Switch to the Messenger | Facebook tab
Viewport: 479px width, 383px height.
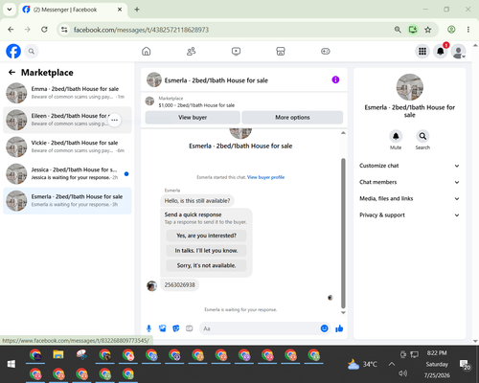click(73, 10)
